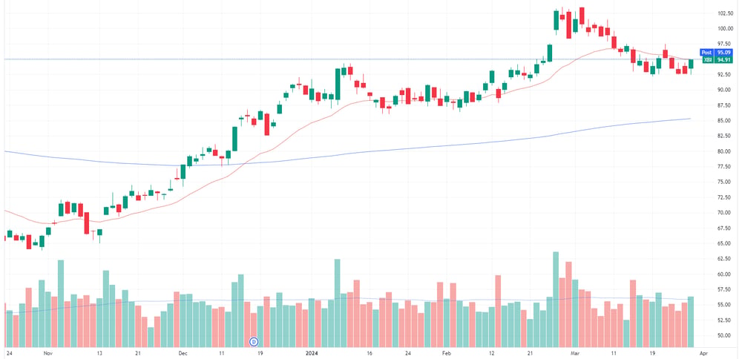Click the tallest green volume bar
Viewport: 742px width, 359px height.
click(x=556, y=300)
